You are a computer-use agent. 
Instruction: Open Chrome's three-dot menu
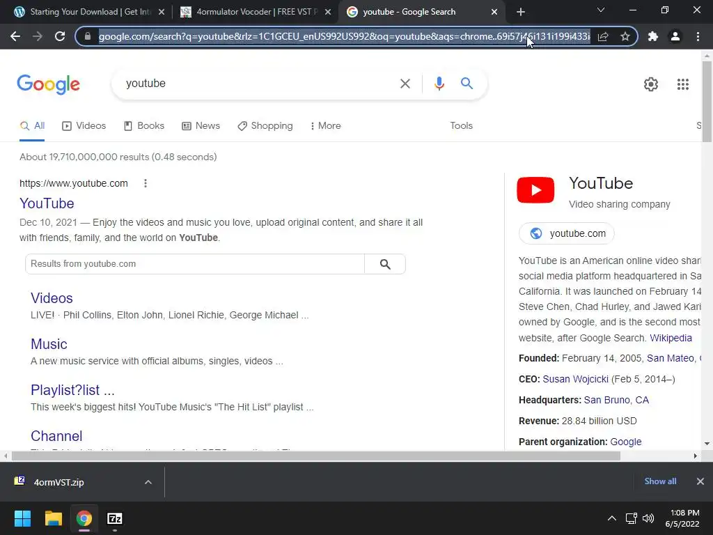pos(698,36)
